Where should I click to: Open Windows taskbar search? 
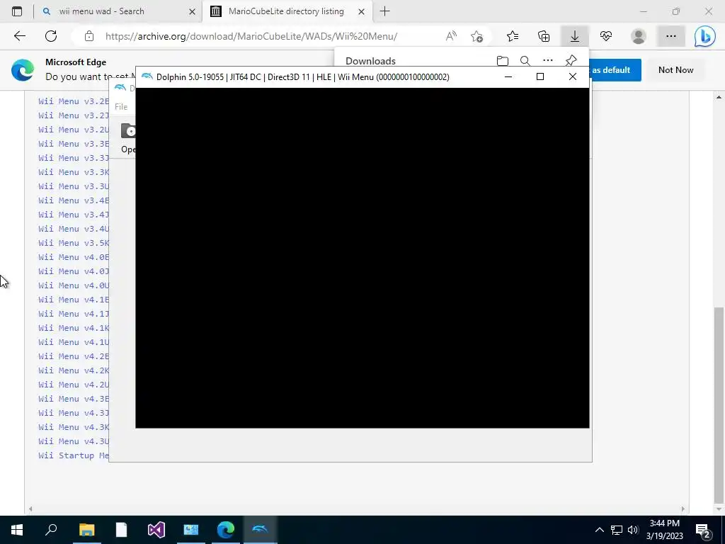pos(51,530)
